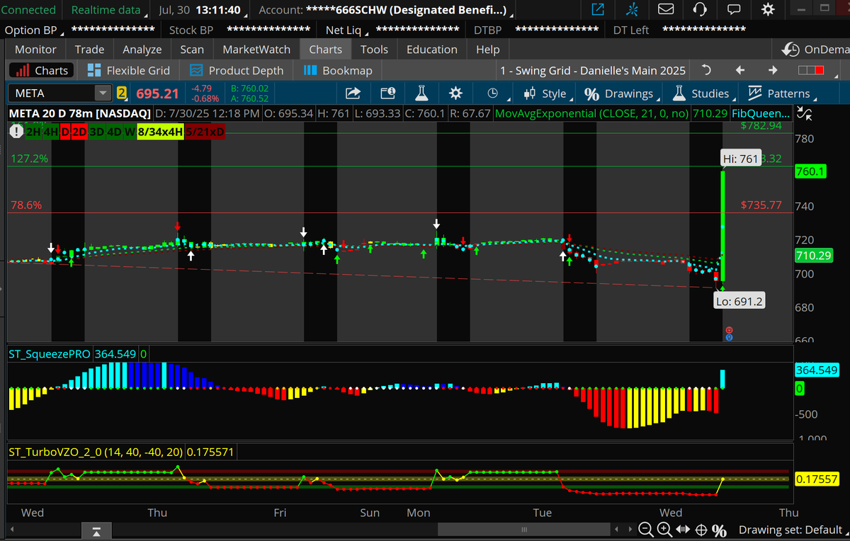
Task: Open the Education menu
Action: click(431, 50)
